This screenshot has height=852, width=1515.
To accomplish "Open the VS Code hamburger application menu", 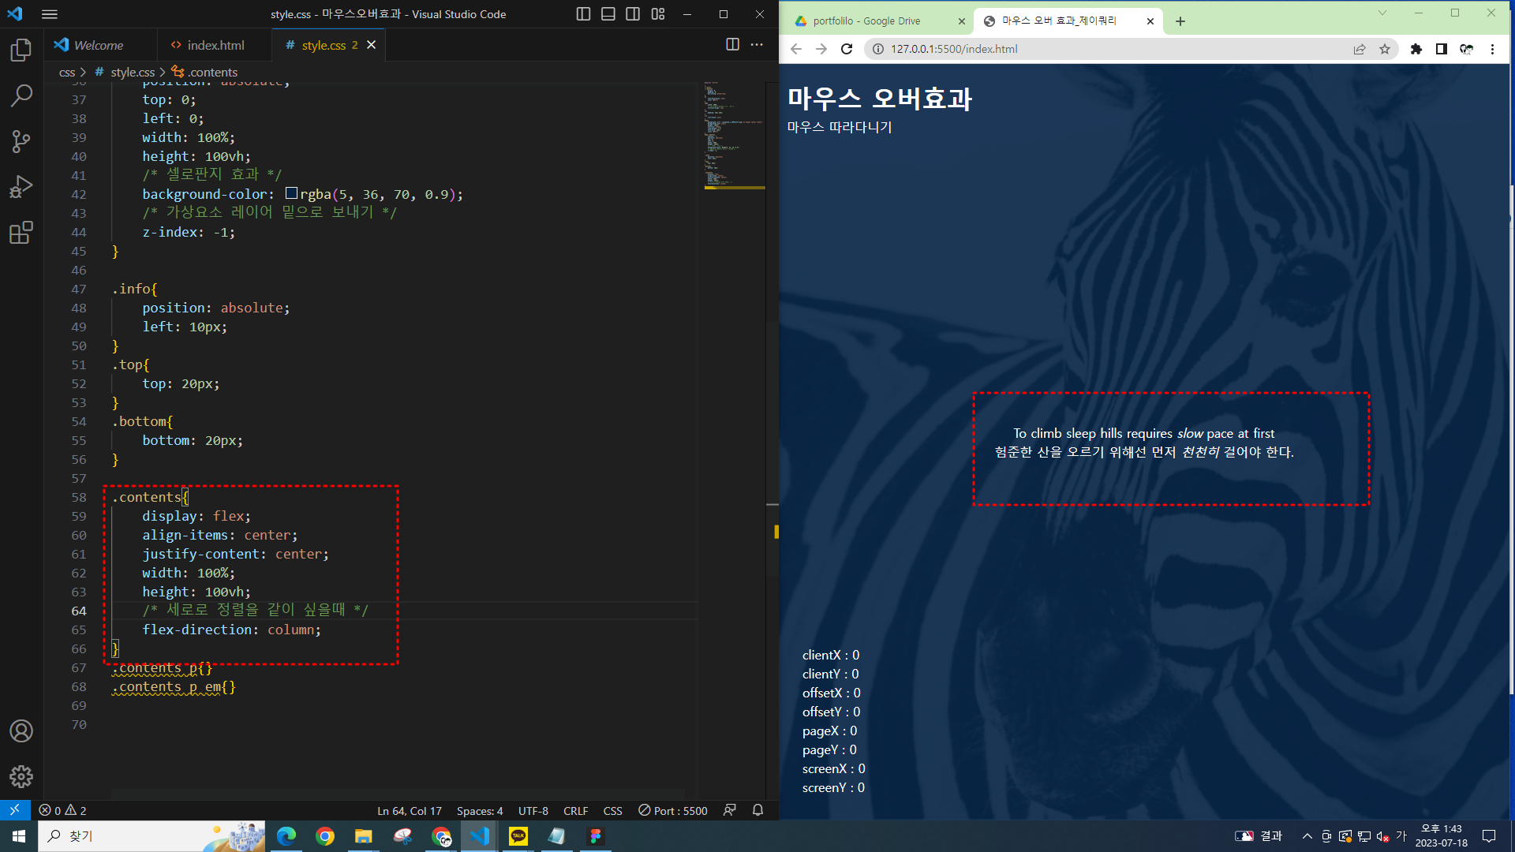I will pos(50,14).
